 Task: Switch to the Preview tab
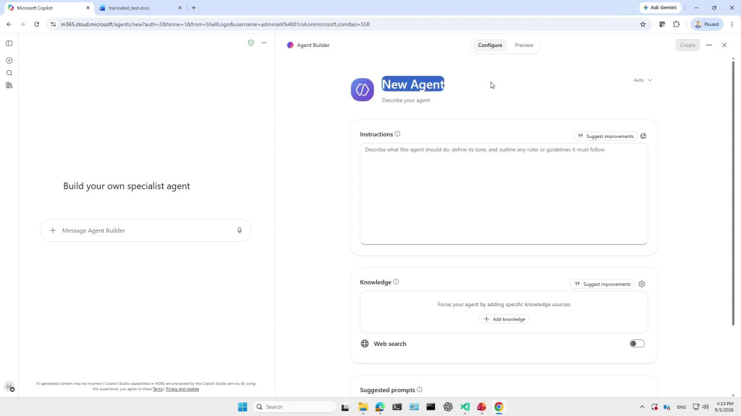coord(524,45)
